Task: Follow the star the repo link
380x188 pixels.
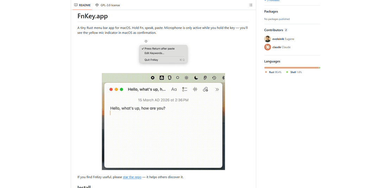Action: pos(132,177)
